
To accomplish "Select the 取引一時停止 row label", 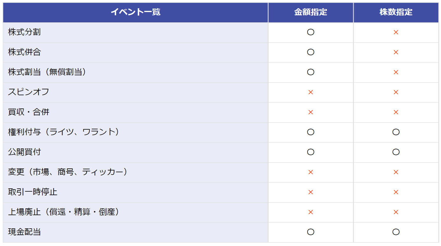I will [x=33, y=192].
